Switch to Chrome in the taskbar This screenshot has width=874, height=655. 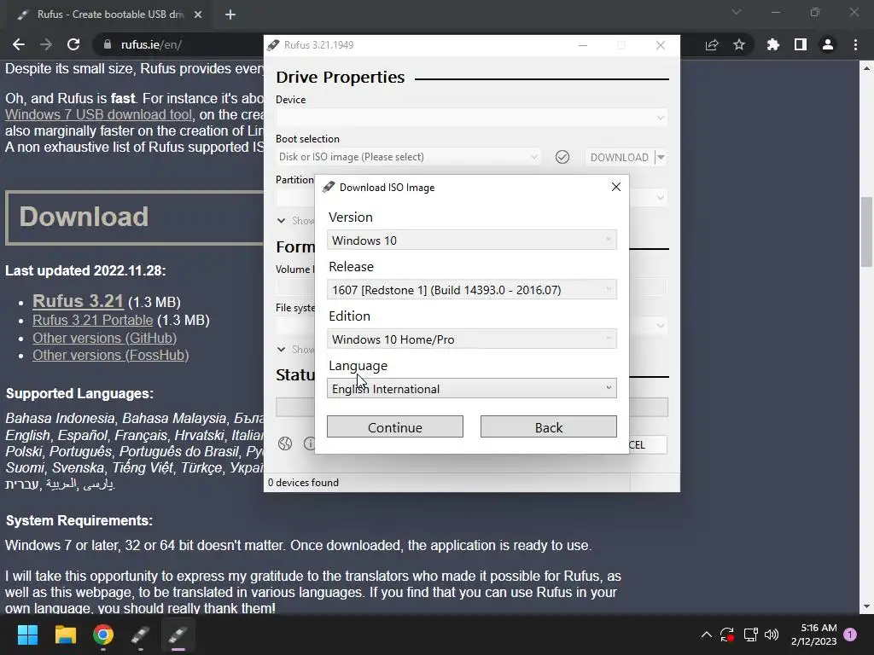(x=103, y=635)
